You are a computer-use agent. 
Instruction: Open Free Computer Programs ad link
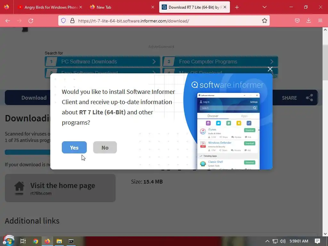point(220,61)
